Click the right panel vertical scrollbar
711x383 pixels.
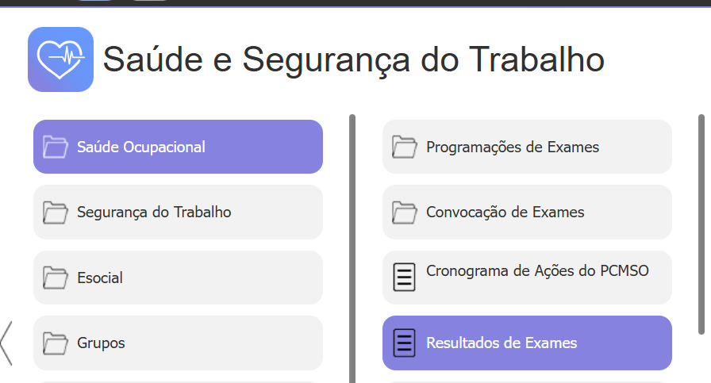[x=701, y=222]
